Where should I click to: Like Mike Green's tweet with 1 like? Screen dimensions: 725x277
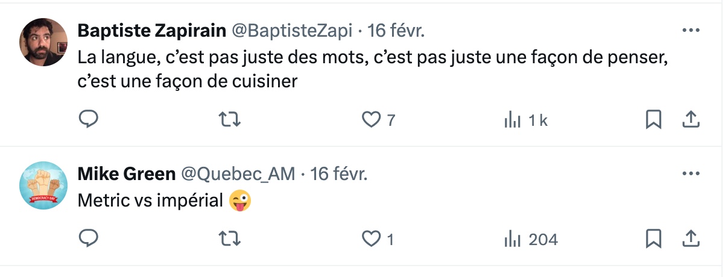coord(370,240)
